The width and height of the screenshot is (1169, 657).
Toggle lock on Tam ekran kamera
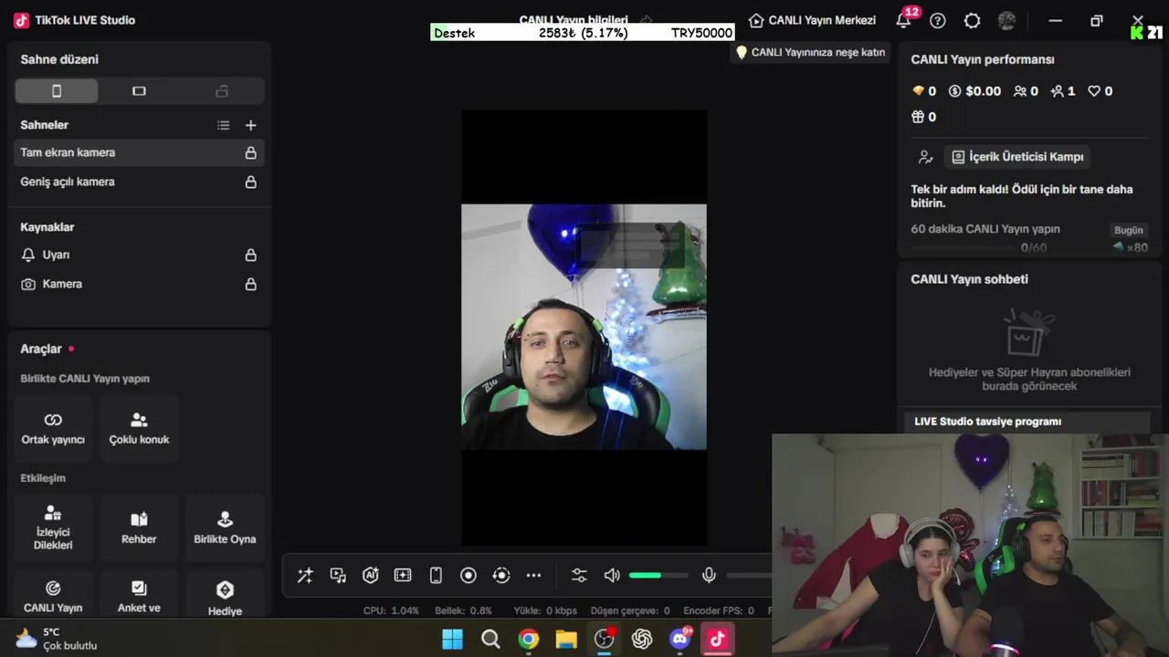(250, 152)
